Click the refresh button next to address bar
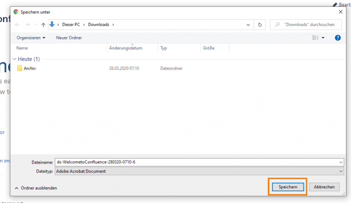Viewport: 351px width, 203px height. [260, 25]
